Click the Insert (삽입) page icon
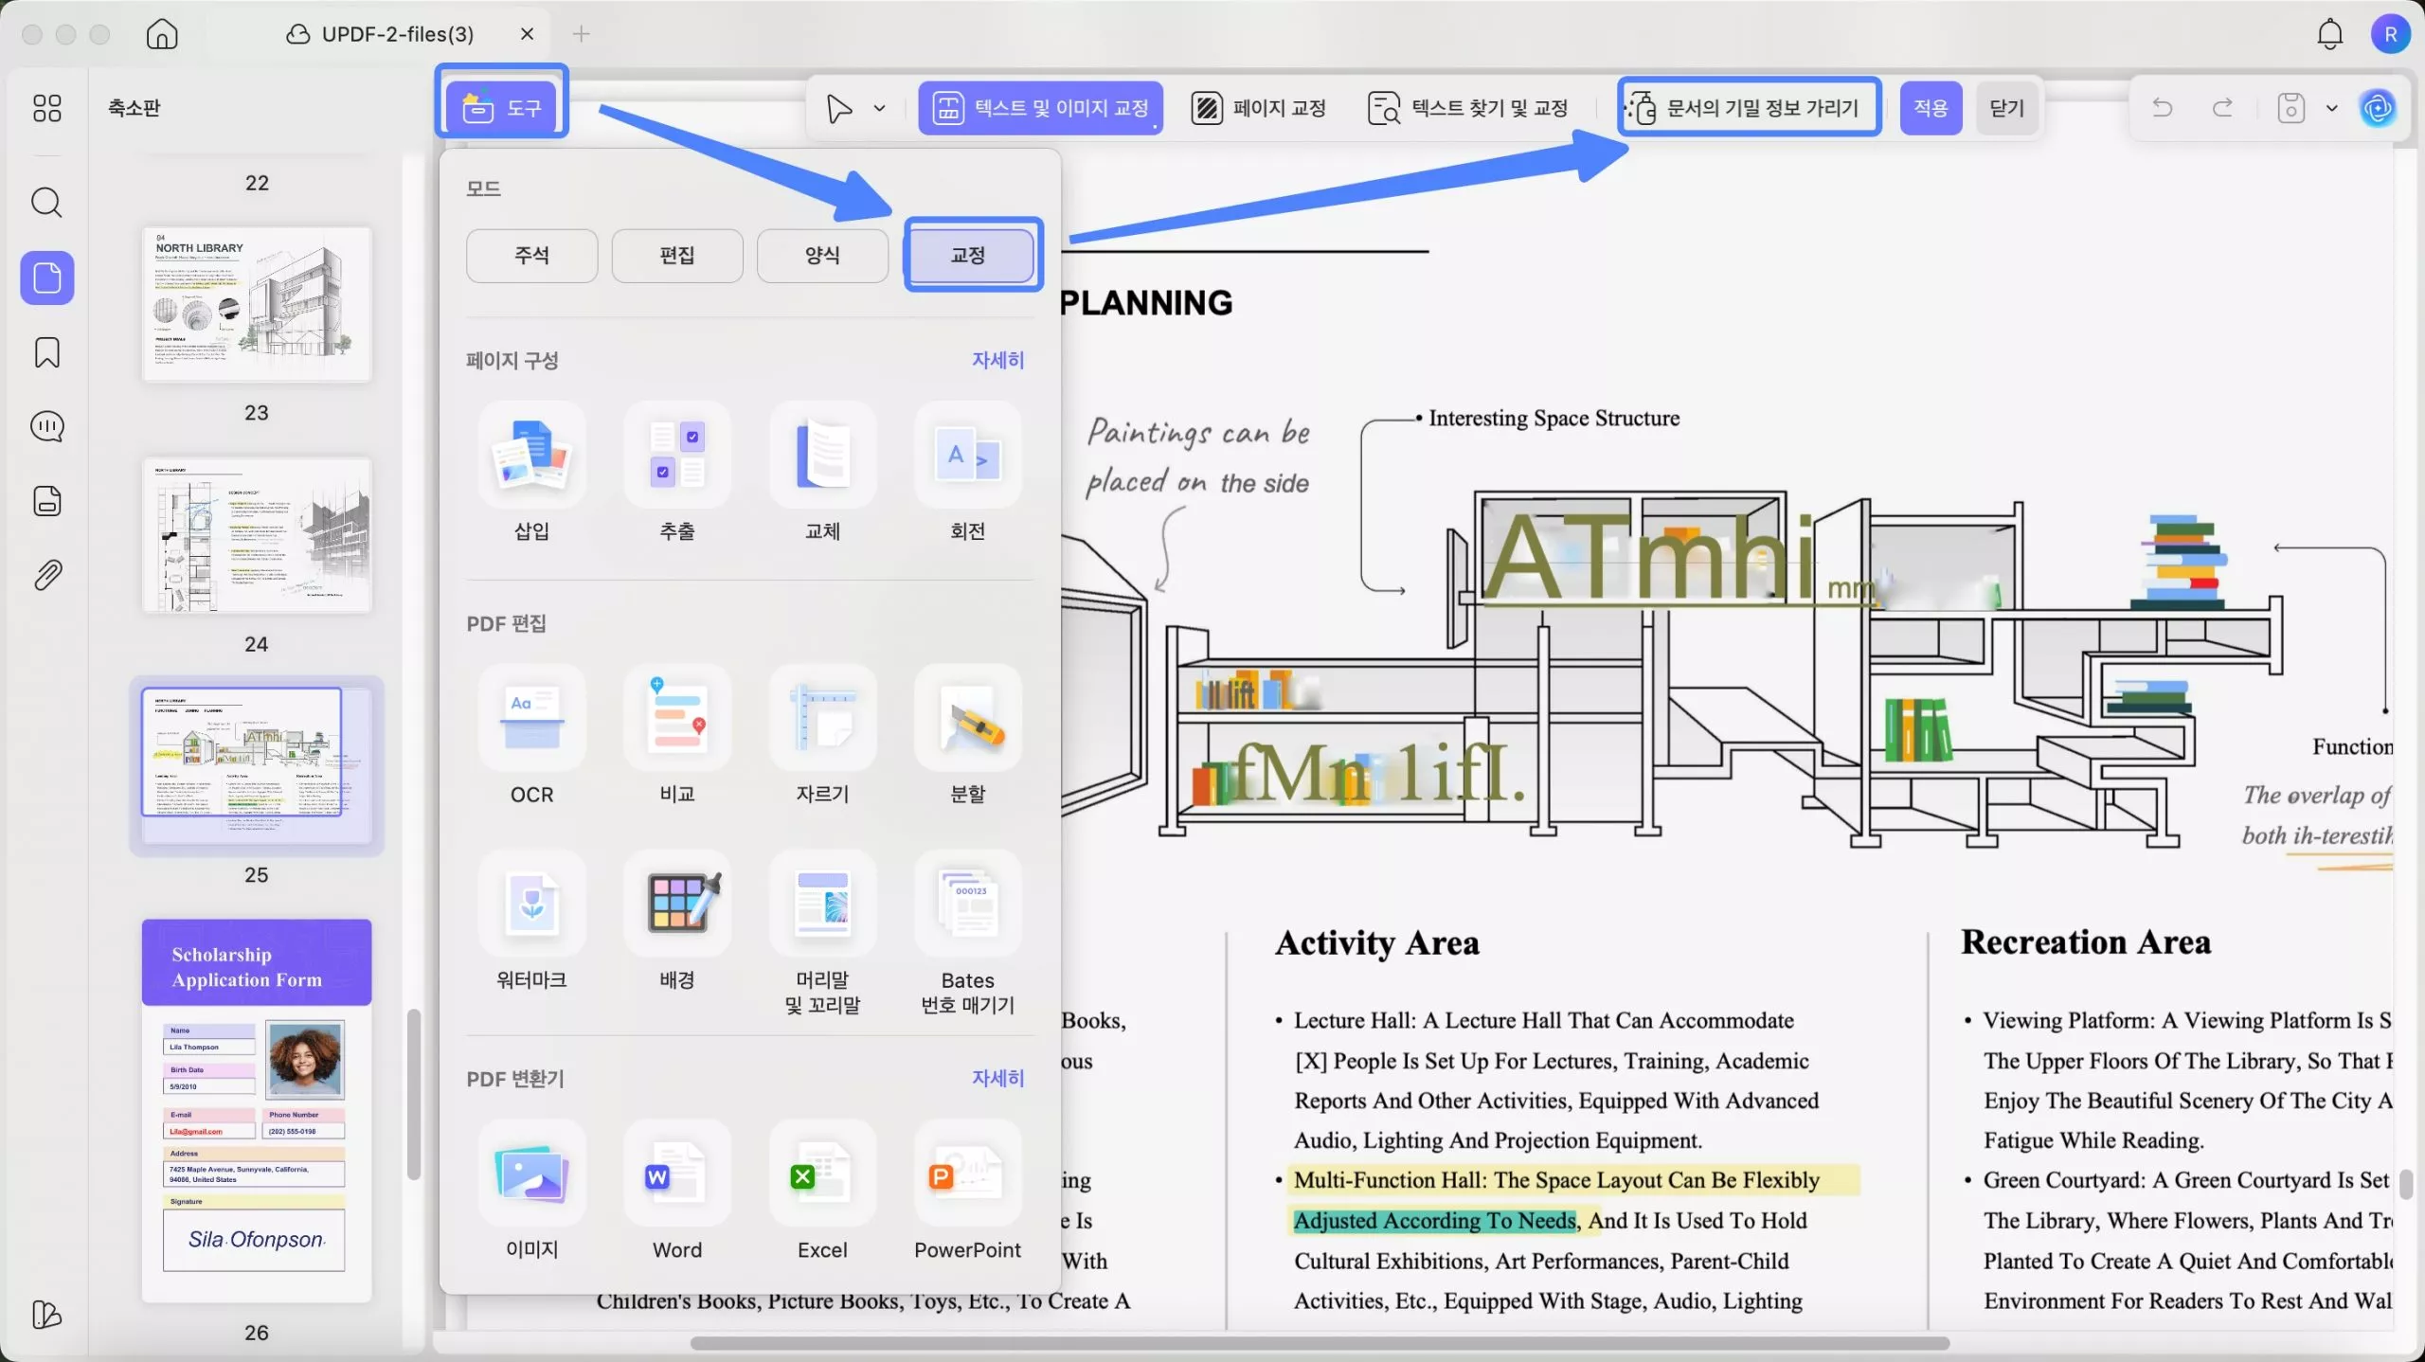This screenshot has height=1362, width=2425. pyautogui.click(x=531, y=456)
